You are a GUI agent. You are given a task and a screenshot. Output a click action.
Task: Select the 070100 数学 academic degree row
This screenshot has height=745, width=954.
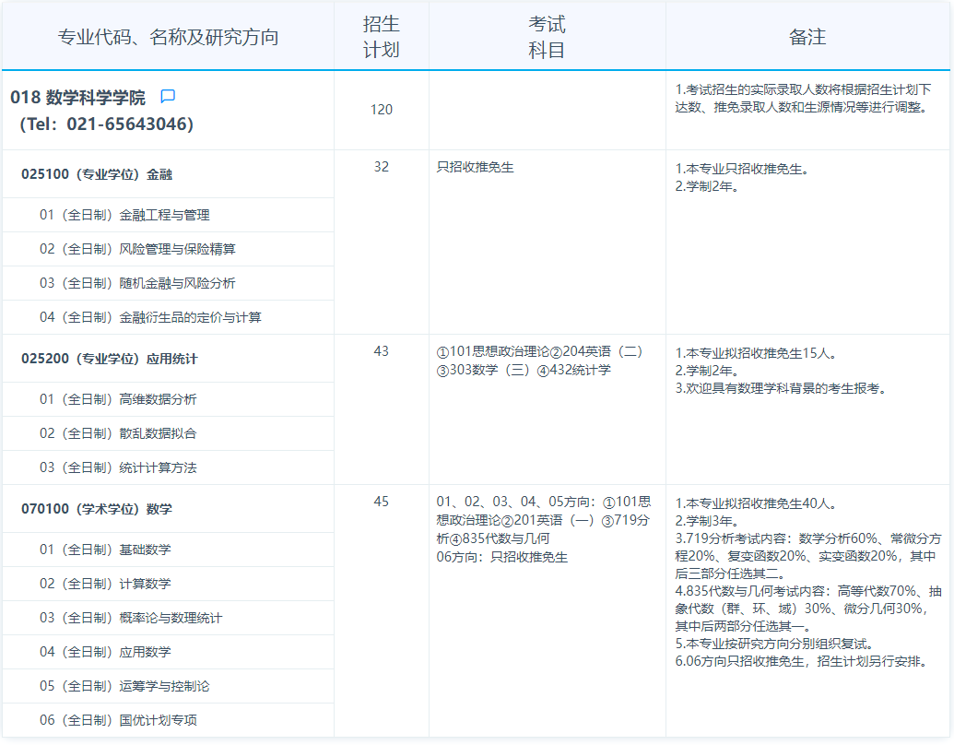(x=97, y=509)
